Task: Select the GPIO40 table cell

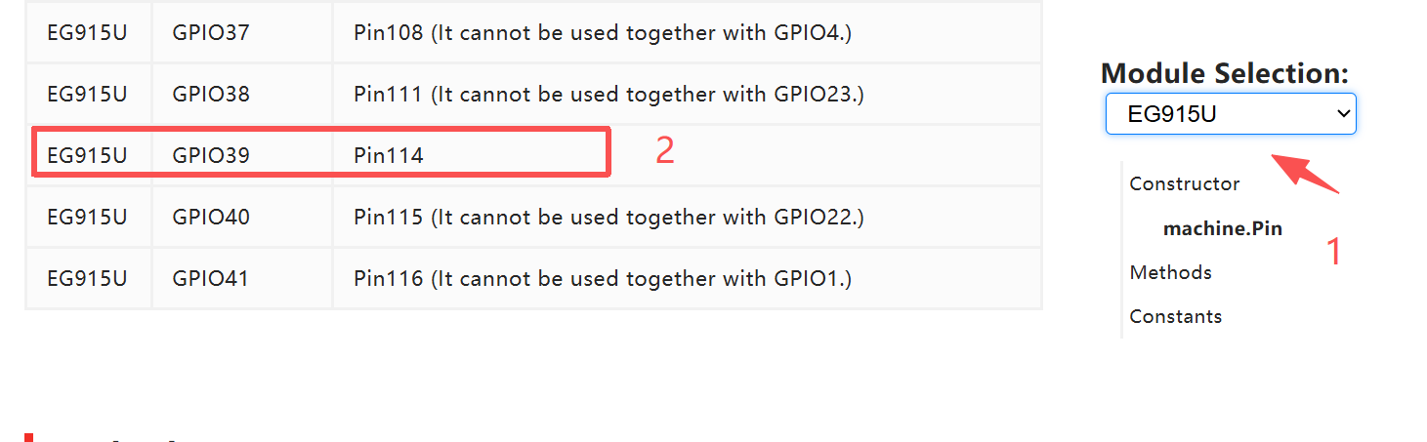Action: tap(211, 217)
